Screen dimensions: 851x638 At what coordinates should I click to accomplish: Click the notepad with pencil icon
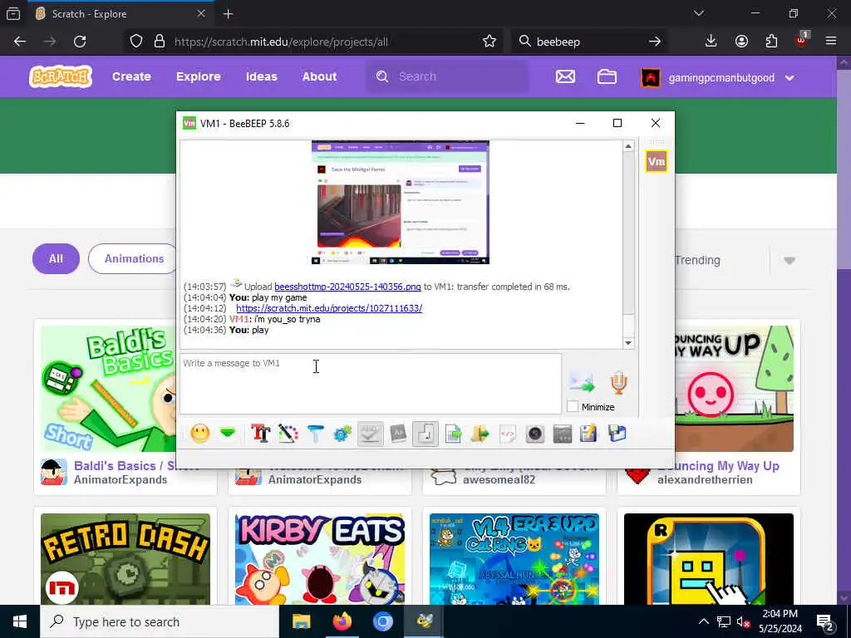589,433
